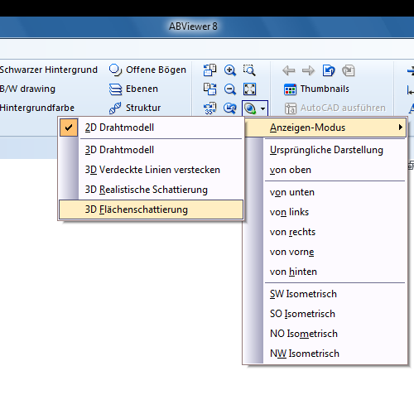Click the Ebenen layers button
The width and height of the screenshot is (414, 414).
[133, 89]
